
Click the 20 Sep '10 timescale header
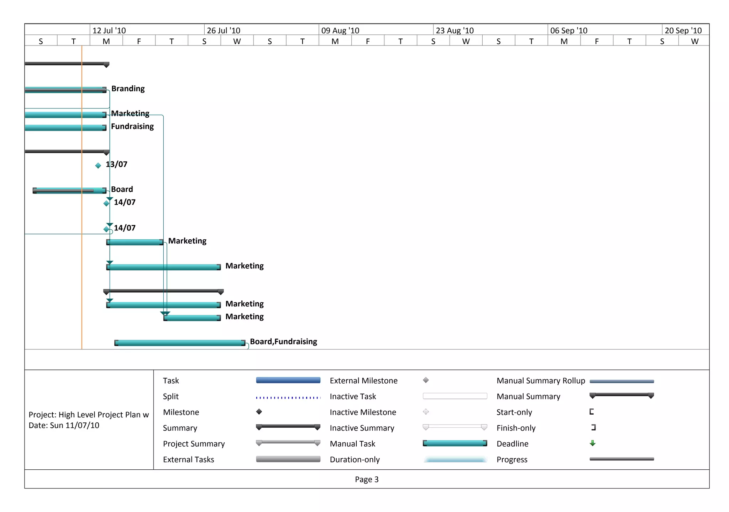click(686, 30)
